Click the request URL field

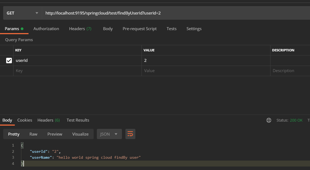coord(176,13)
